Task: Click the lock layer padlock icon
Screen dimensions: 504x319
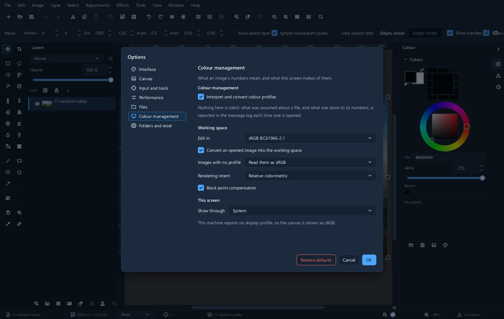Action: click(x=56, y=90)
